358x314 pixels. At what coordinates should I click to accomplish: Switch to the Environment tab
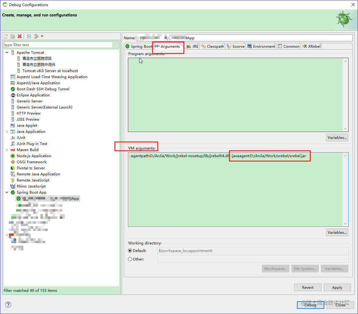(261, 47)
